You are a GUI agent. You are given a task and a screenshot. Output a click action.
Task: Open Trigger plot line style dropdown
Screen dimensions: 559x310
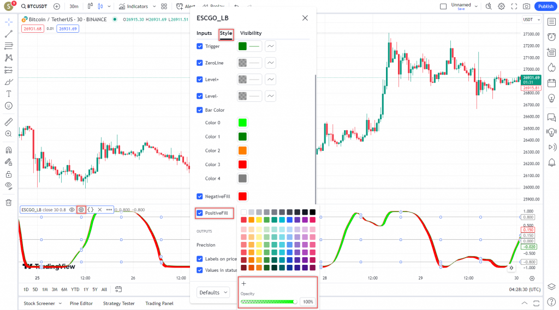271,46
